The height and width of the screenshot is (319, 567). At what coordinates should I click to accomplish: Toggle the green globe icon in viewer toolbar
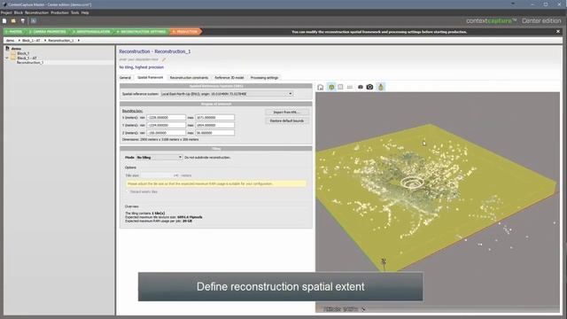(x=331, y=87)
